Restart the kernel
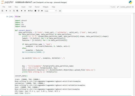 coord(39,11)
